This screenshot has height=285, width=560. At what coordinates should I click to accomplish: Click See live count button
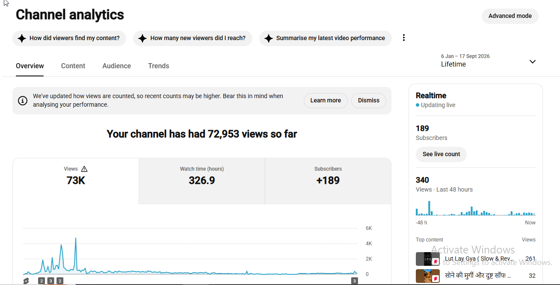(441, 154)
